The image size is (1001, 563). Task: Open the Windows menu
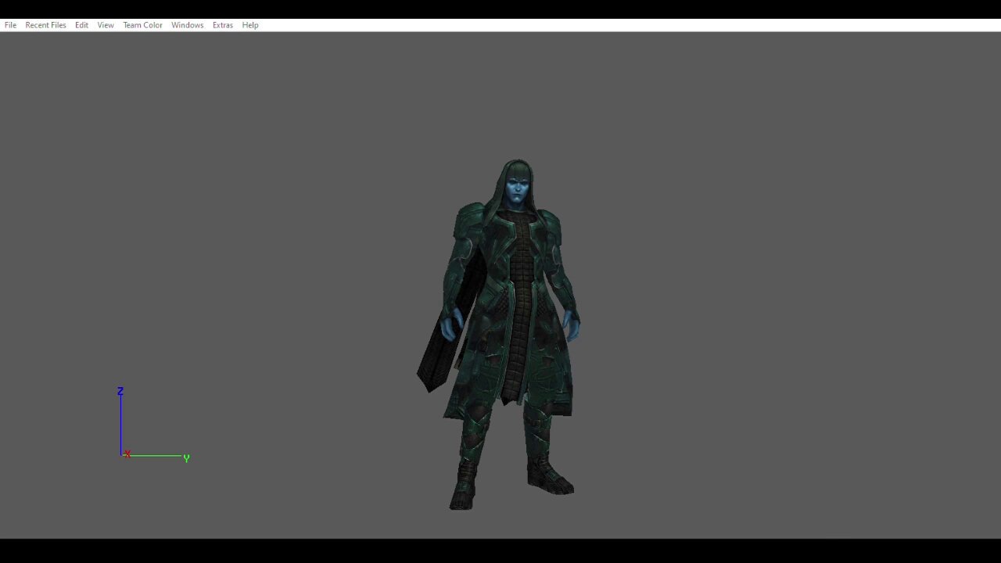click(187, 25)
